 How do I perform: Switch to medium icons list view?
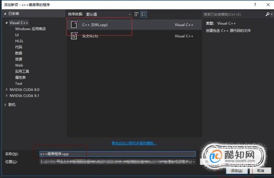click(x=144, y=14)
